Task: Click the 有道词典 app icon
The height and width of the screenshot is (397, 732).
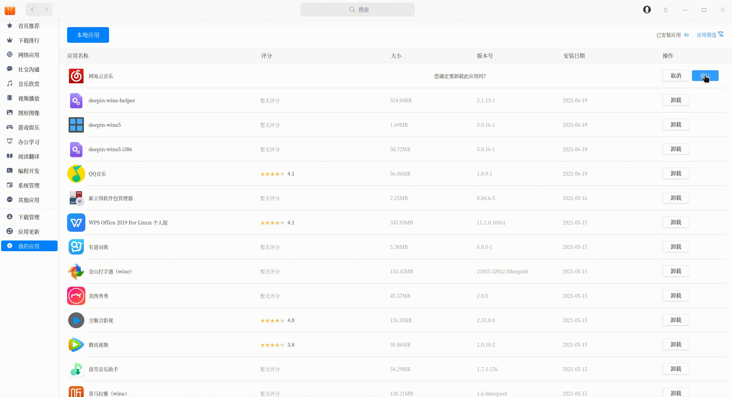Action: pos(76,247)
